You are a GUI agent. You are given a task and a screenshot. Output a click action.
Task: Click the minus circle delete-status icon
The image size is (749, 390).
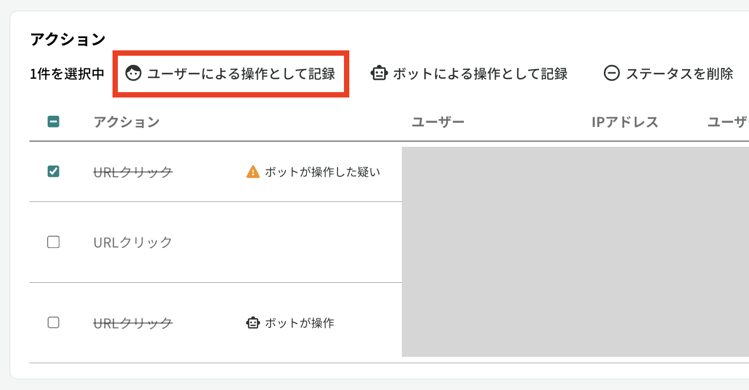point(612,73)
